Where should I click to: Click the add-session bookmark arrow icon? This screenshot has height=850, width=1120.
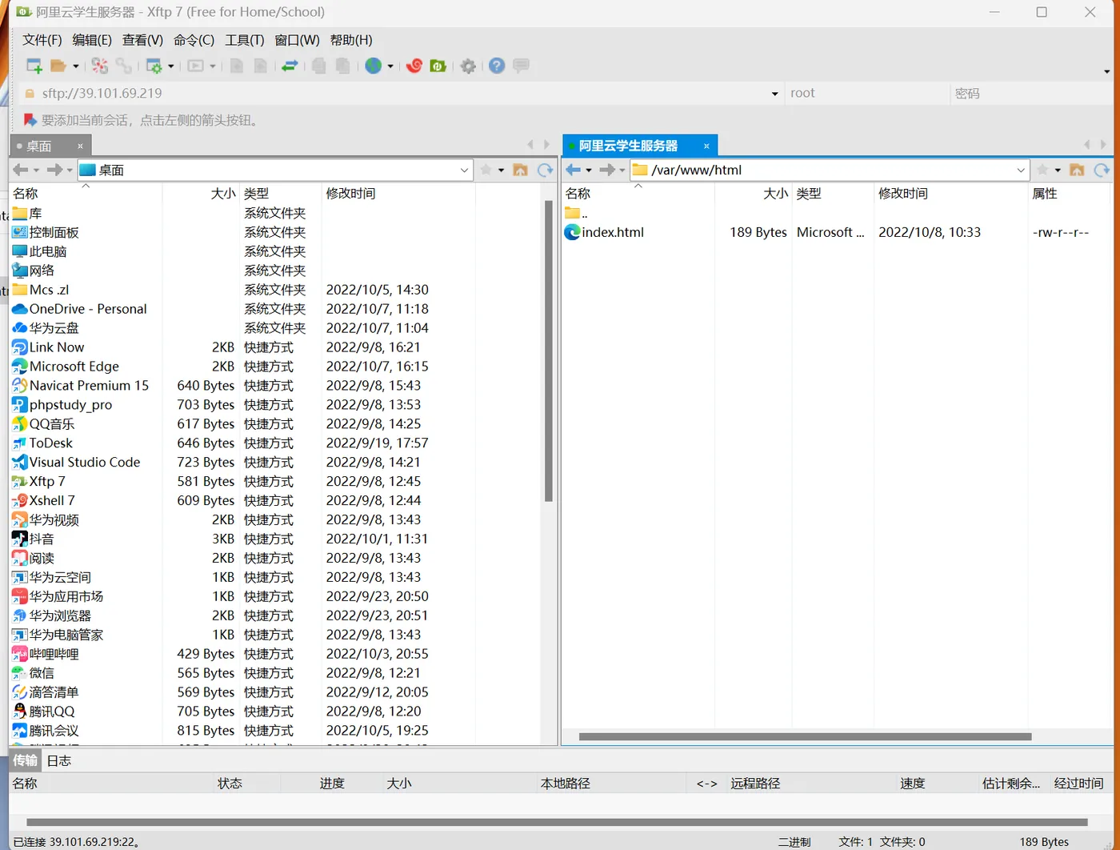tap(30, 120)
